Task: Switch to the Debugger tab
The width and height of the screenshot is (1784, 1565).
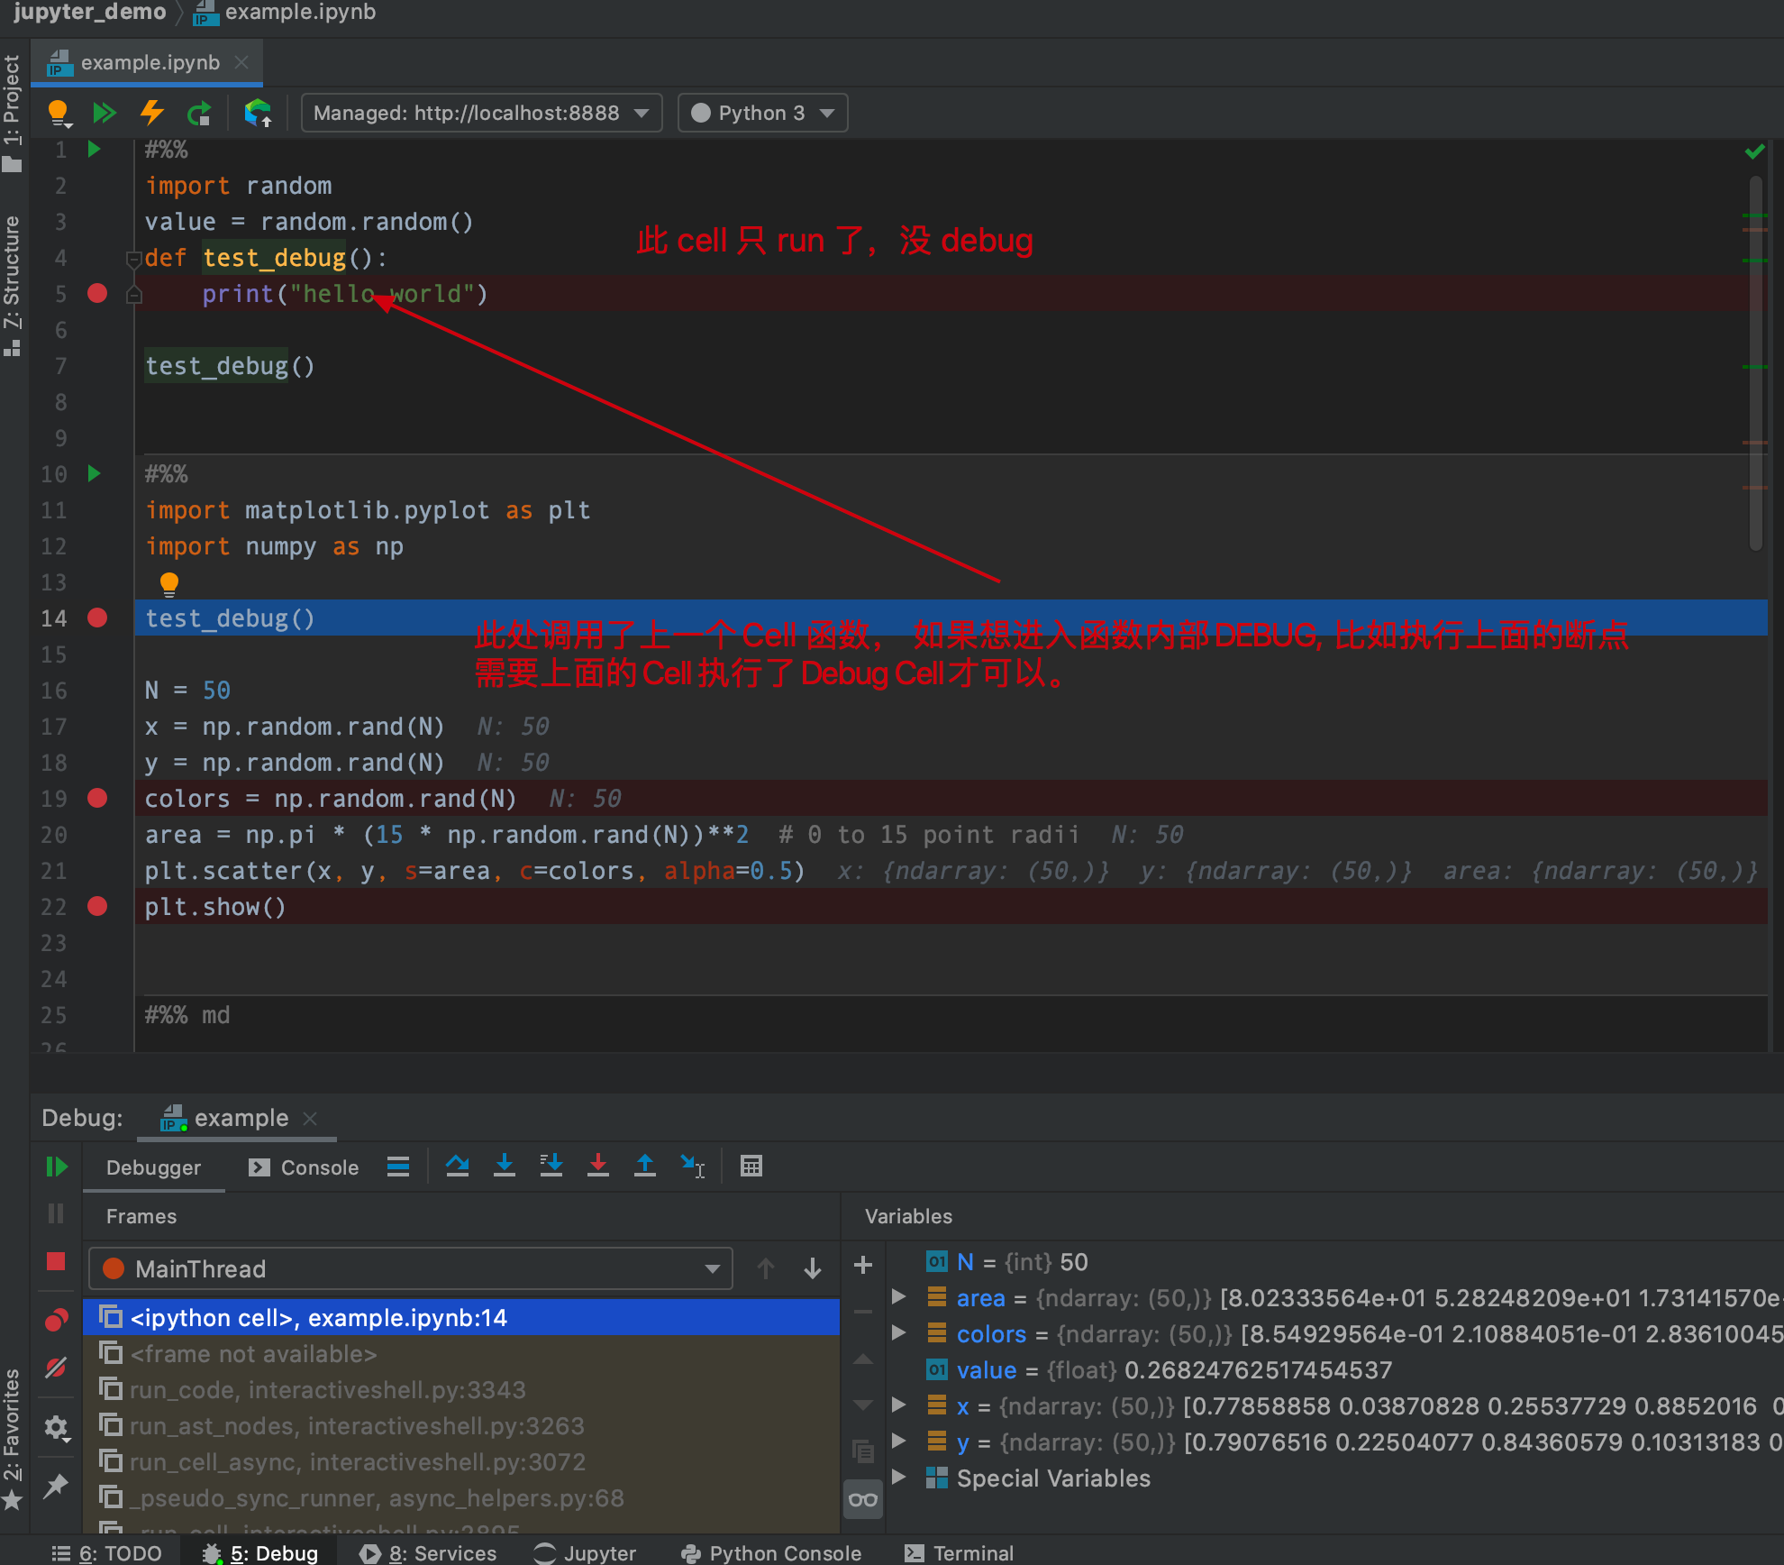Action: [153, 1167]
